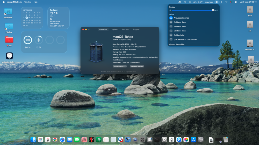
Task: Open App Store from the Dock
Action: pos(193,140)
